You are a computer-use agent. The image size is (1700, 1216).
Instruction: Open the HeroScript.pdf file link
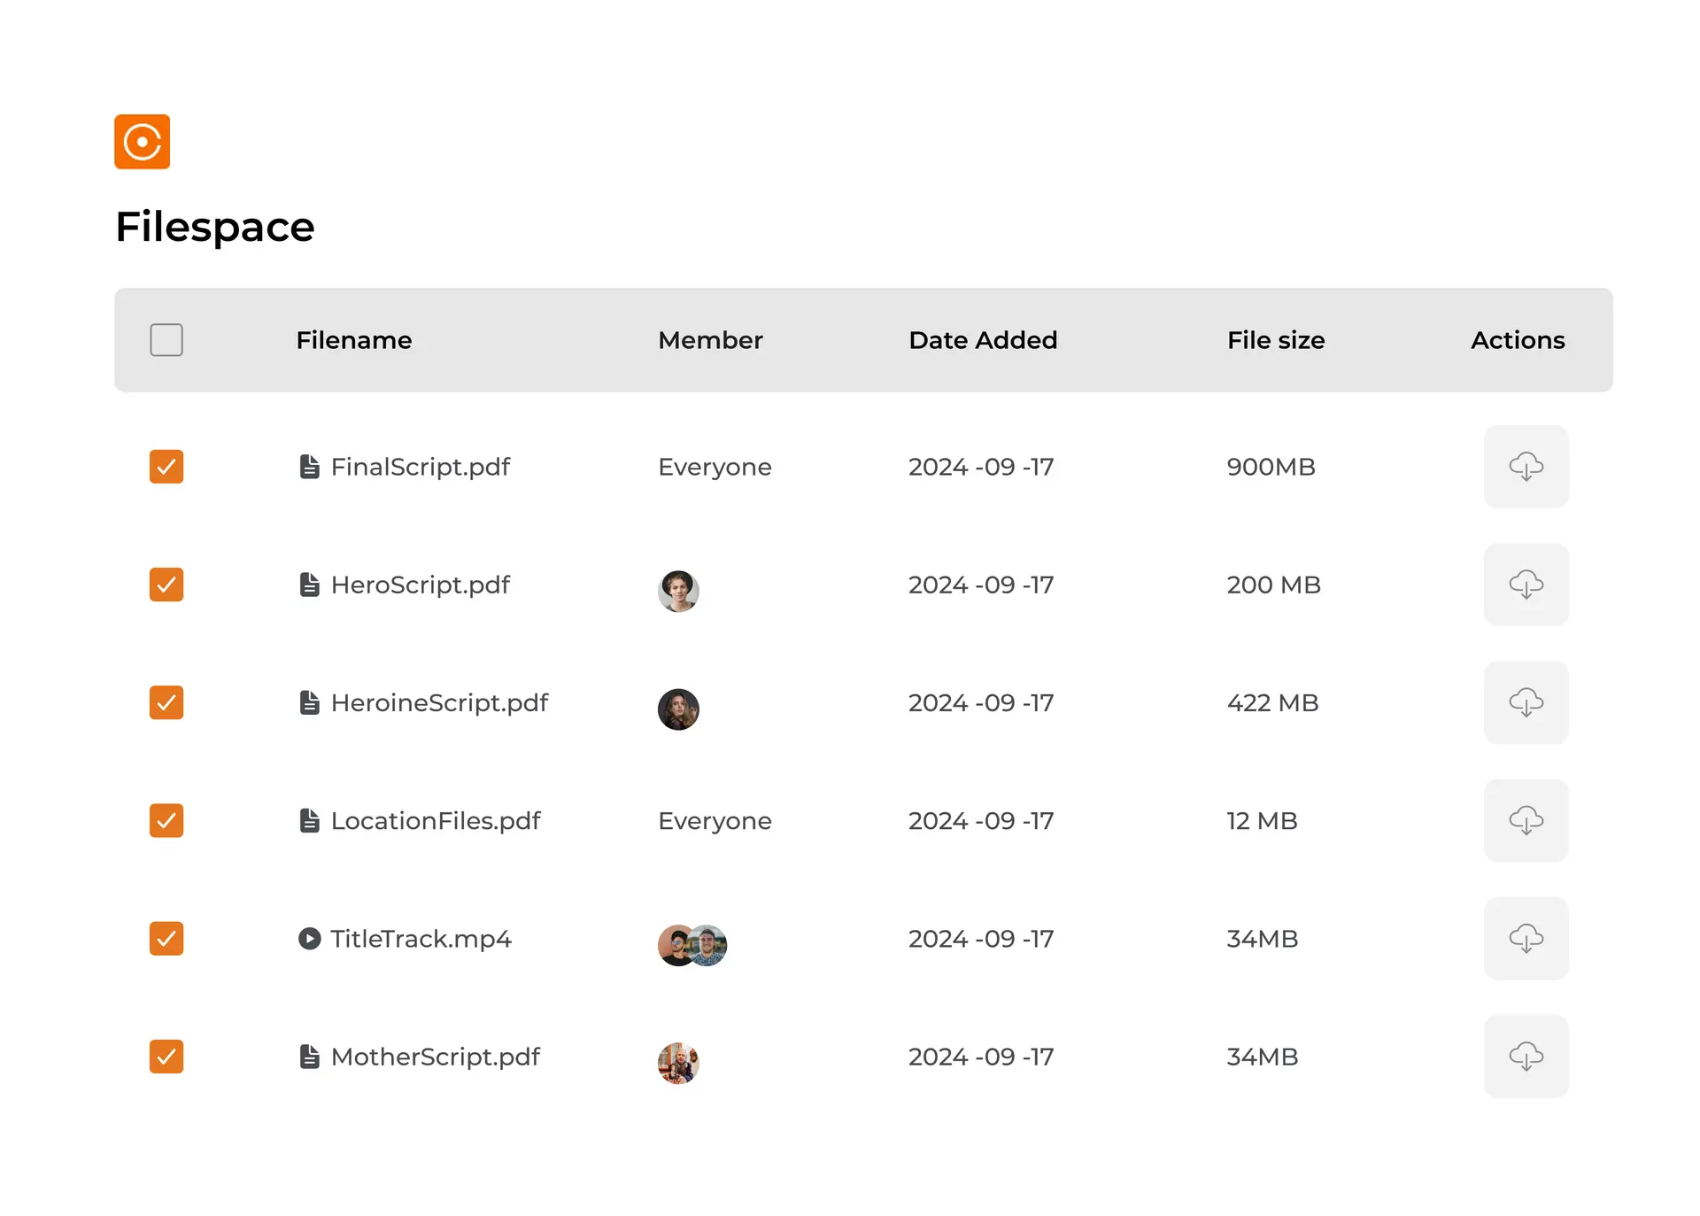coord(420,585)
